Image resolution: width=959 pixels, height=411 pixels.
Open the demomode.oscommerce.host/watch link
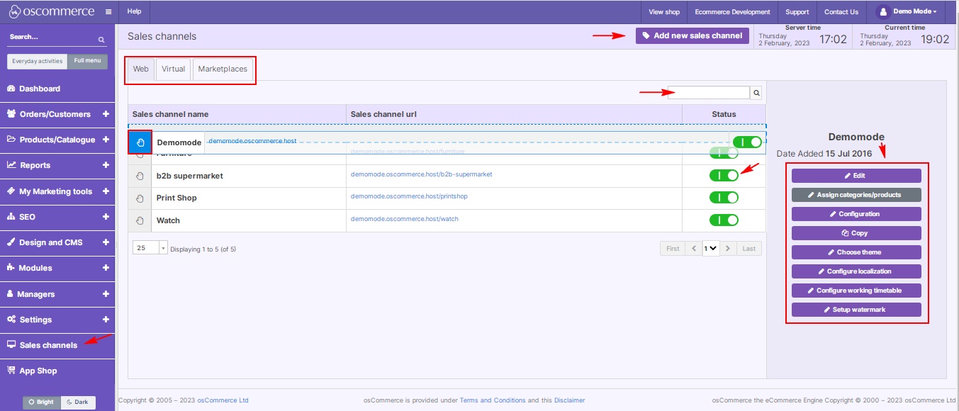405,219
